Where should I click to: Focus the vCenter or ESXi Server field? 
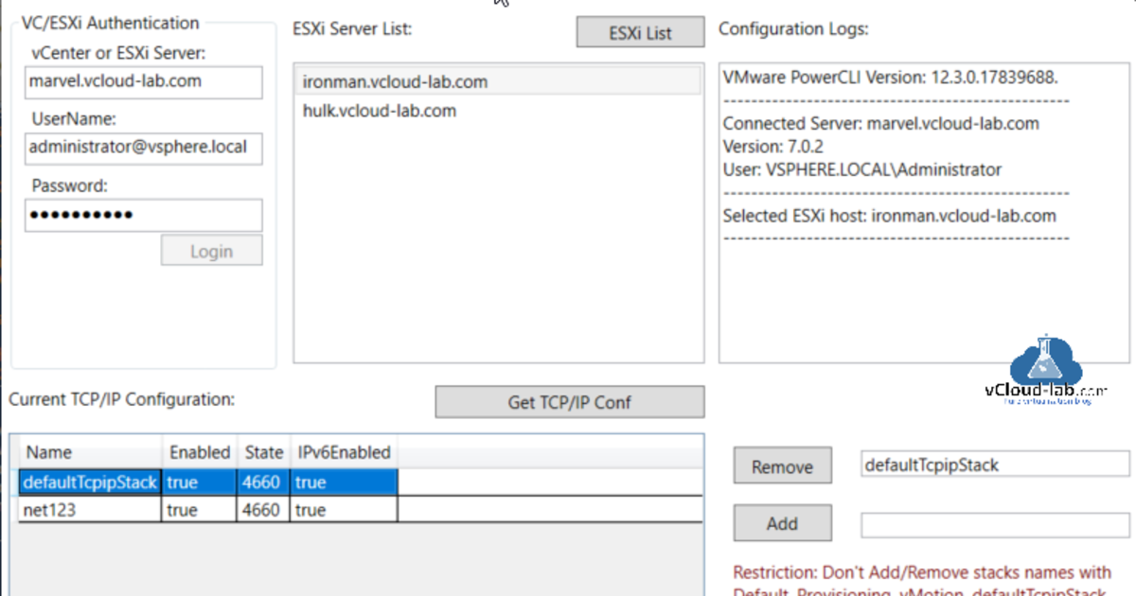(x=144, y=81)
